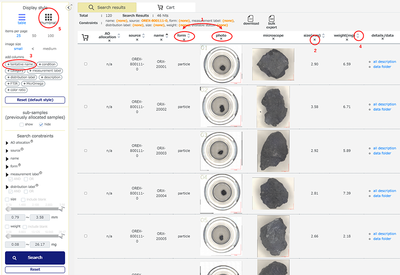Image resolution: width=400 pixels, height=275 pixels.
Task: Tick the size constraint checkbox
Action: pos(7,200)
